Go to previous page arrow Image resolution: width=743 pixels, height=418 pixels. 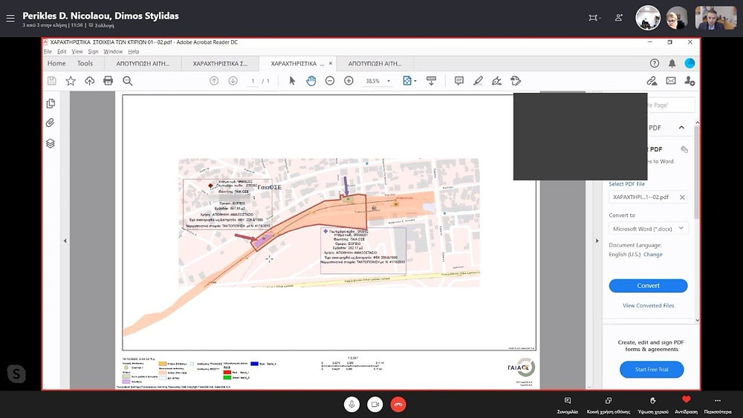click(x=214, y=81)
